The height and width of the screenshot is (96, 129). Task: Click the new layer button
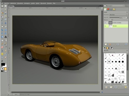click(106, 44)
